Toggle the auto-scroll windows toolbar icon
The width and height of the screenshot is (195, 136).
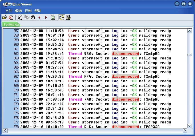[62, 17]
